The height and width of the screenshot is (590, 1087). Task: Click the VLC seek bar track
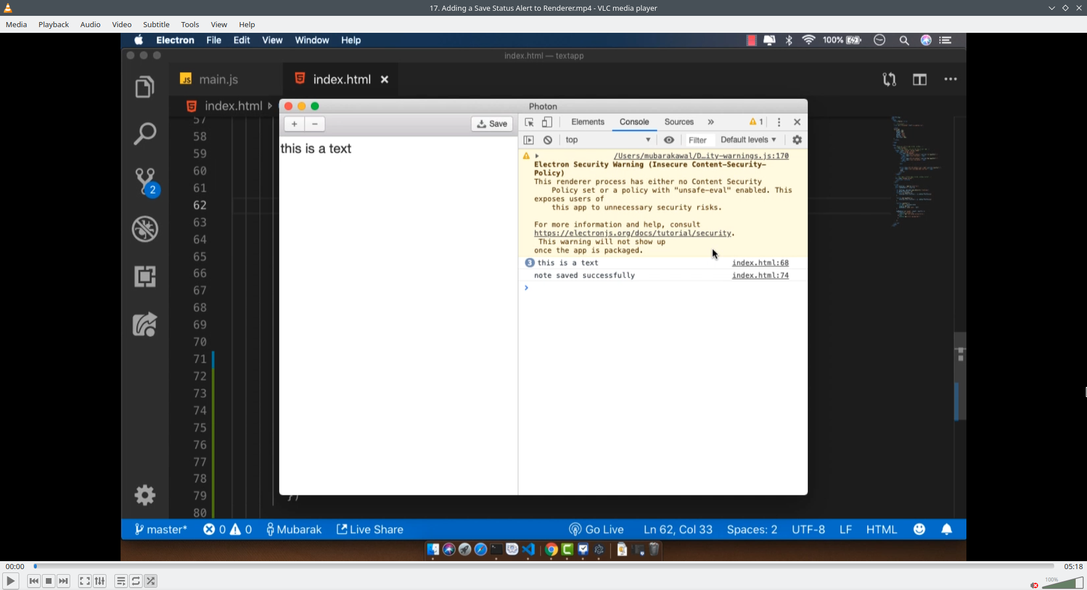(x=544, y=566)
